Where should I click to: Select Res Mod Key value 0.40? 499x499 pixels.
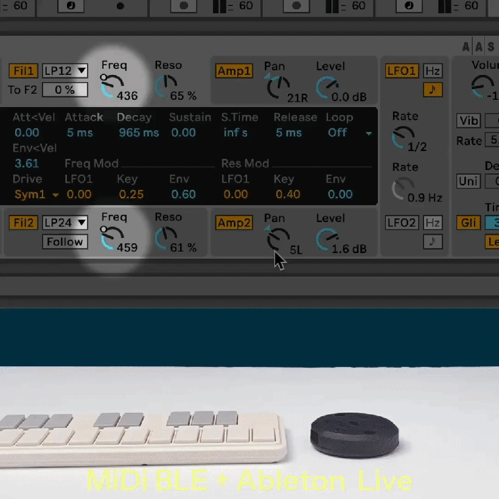[x=288, y=195]
